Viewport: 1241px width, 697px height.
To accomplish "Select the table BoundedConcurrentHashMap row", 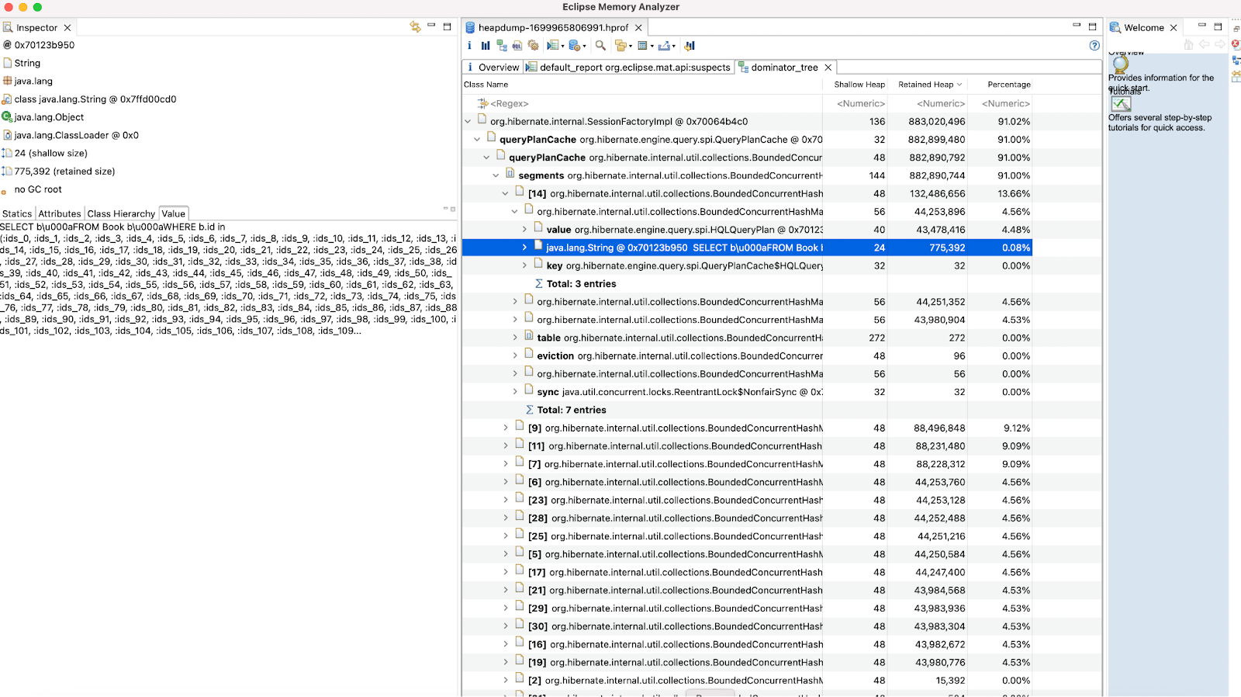I will [747, 338].
